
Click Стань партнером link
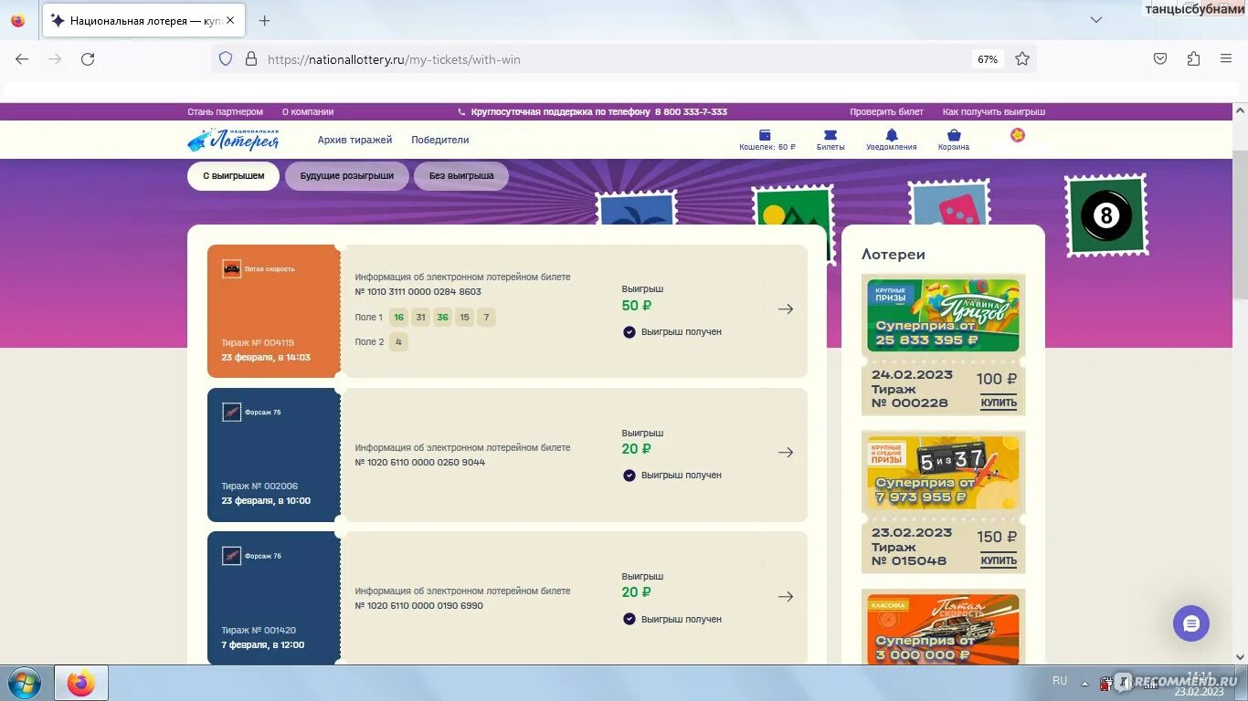pos(225,111)
